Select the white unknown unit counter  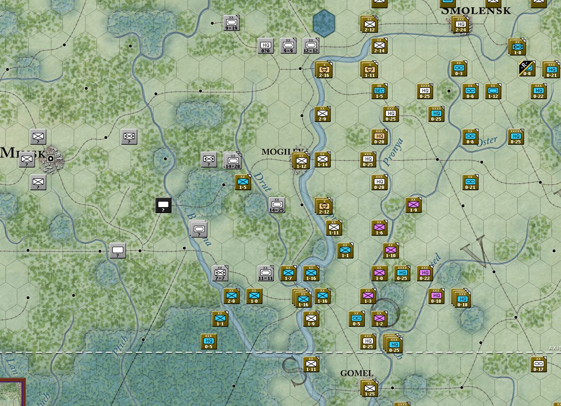tap(118, 250)
